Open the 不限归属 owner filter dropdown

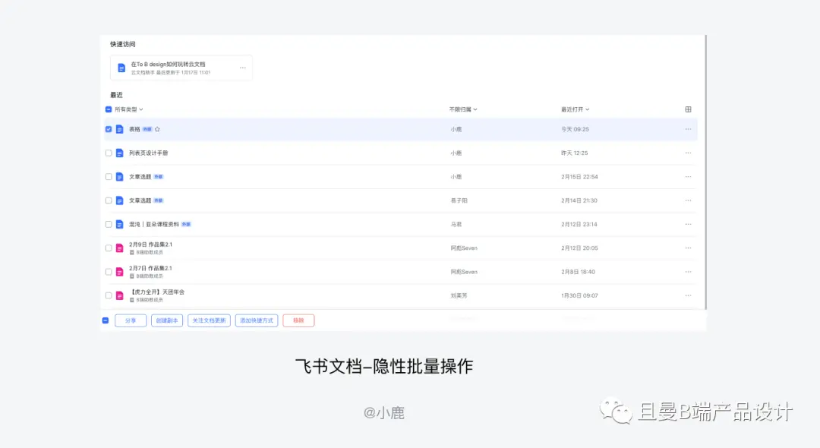point(463,109)
